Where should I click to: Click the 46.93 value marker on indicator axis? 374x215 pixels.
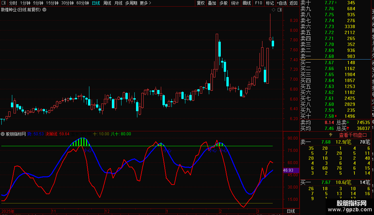click(x=291, y=170)
